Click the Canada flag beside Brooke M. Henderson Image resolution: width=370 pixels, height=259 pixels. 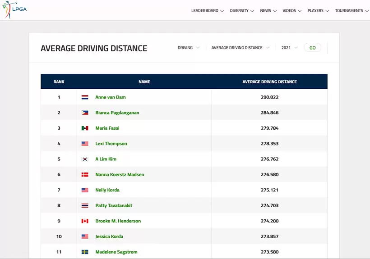coord(85,221)
